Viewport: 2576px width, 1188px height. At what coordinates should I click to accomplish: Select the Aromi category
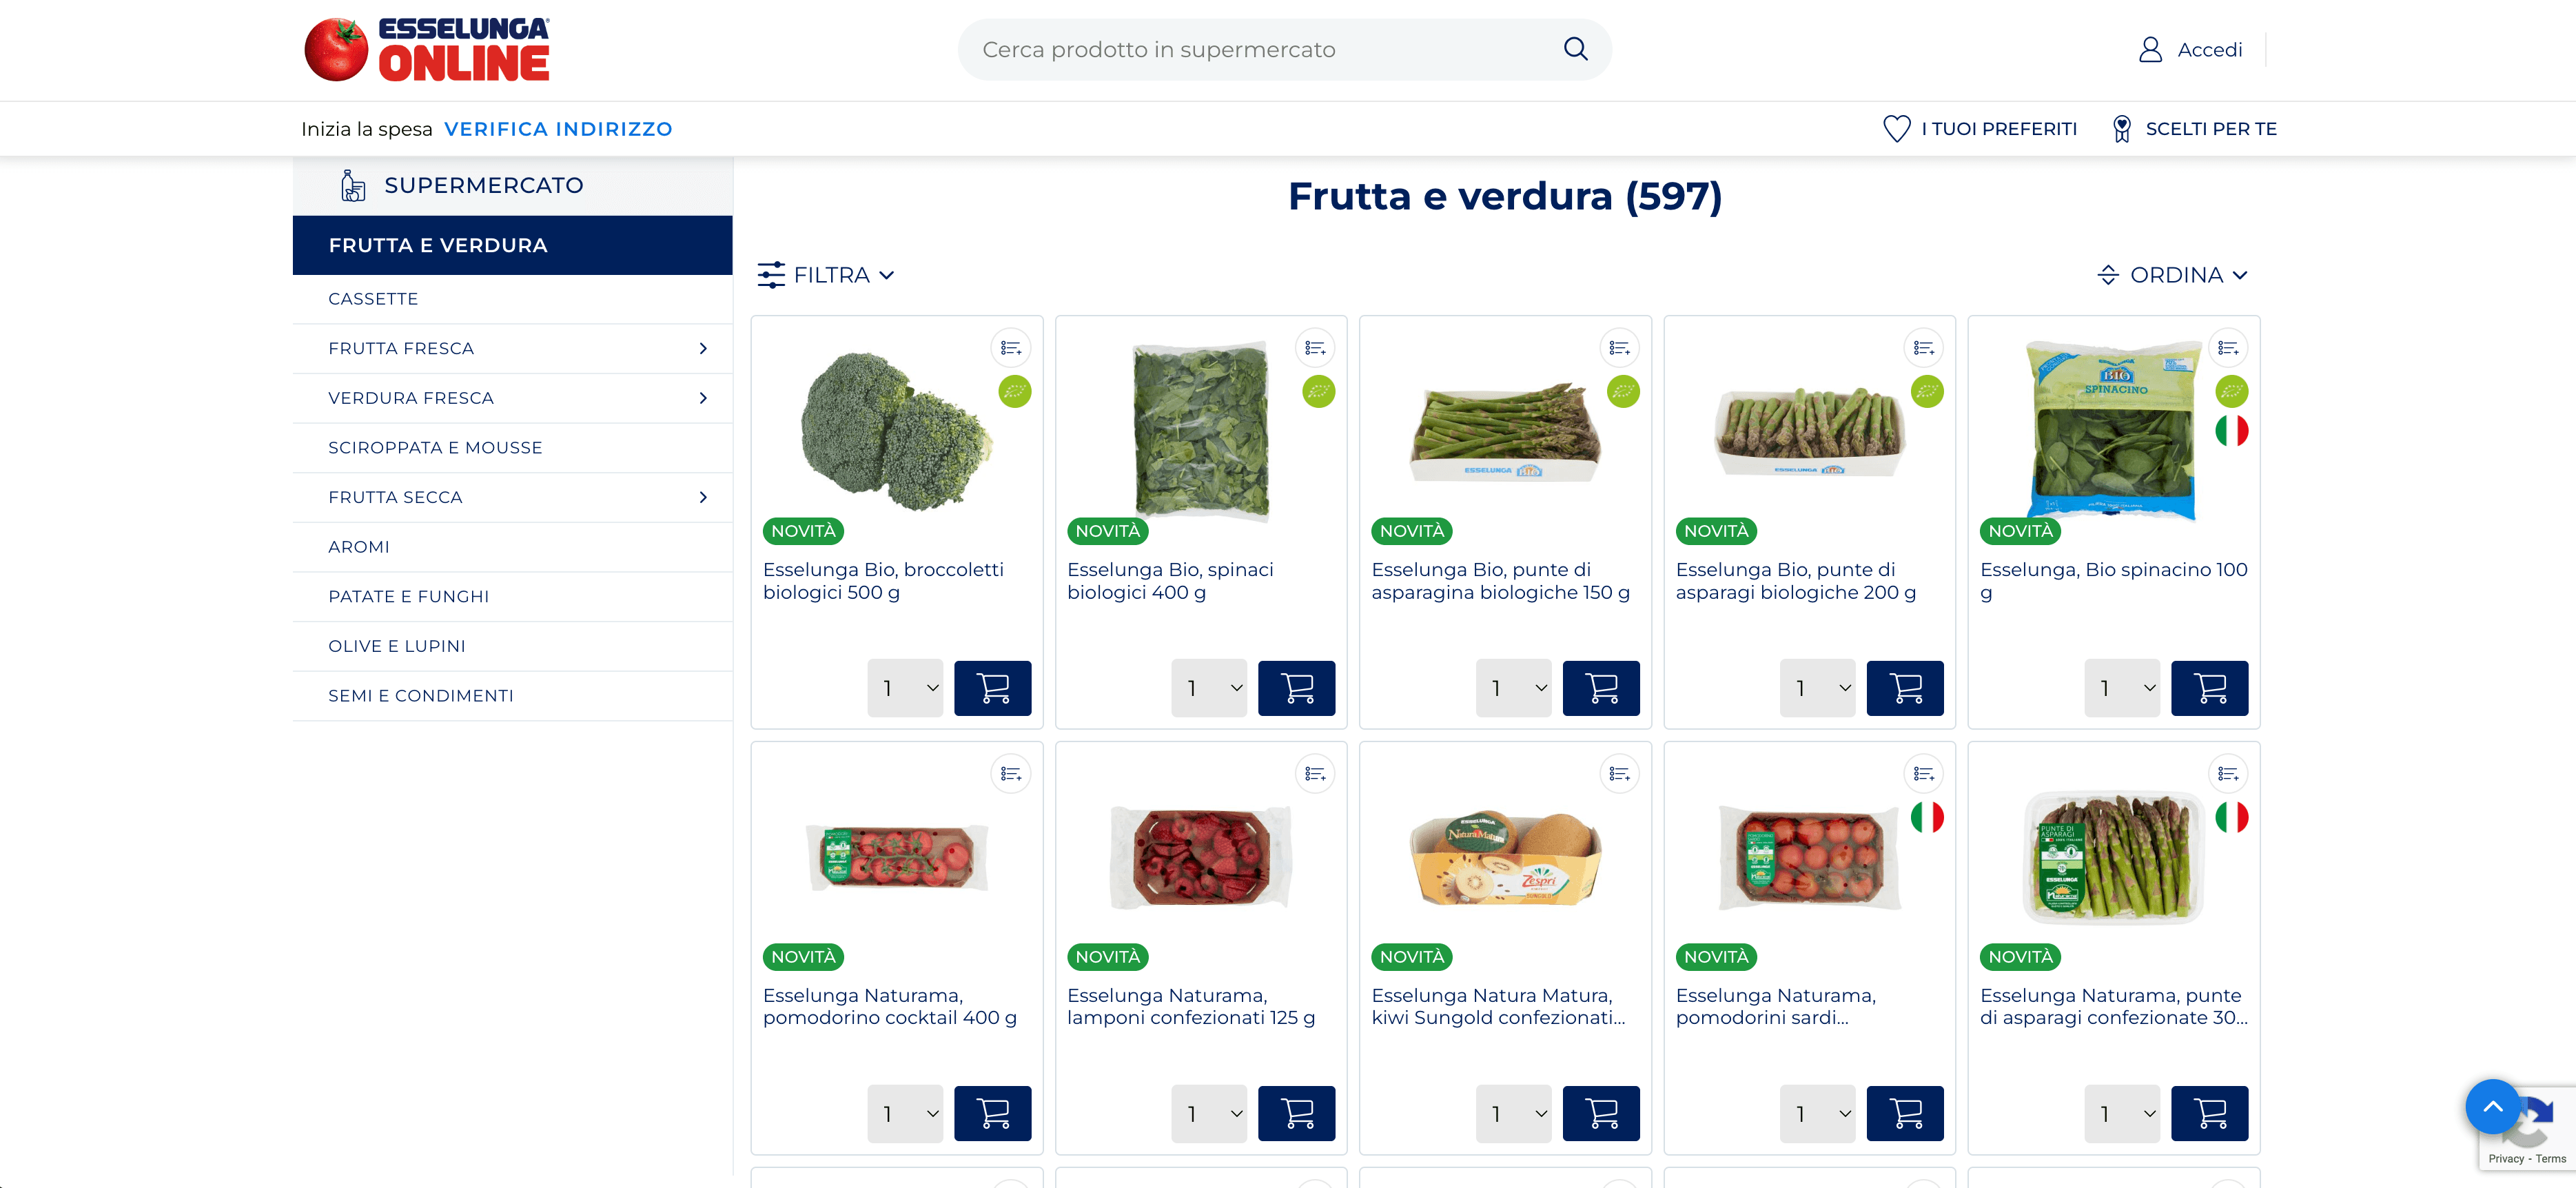pos(512,547)
